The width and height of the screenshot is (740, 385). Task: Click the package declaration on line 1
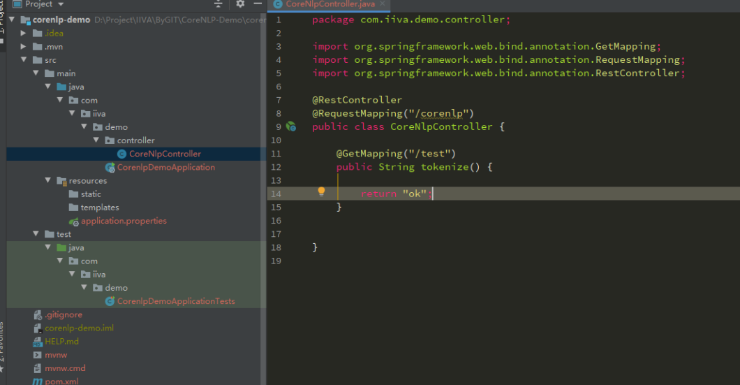[x=411, y=20]
